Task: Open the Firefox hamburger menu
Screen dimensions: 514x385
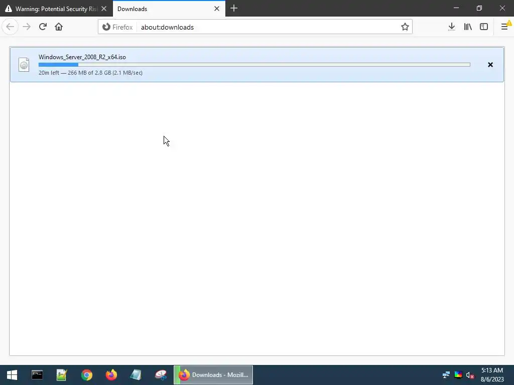Action: tap(505, 27)
